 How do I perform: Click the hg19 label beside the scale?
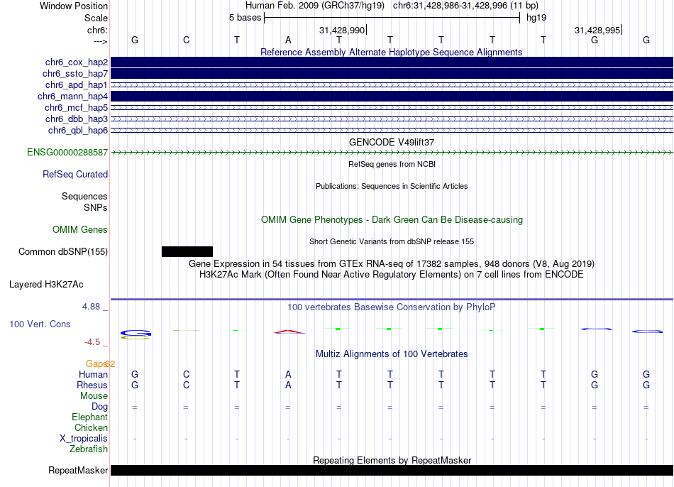pos(536,18)
